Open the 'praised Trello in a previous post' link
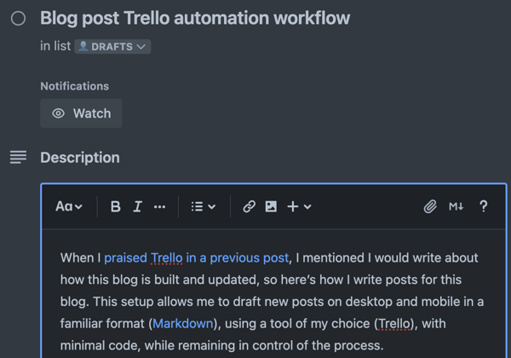Screen dimensions: 511x358 click(x=197, y=258)
